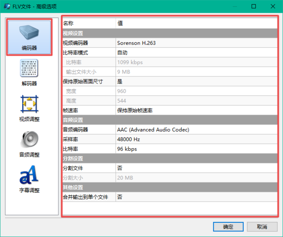Click the 确定 button

pyautogui.click(x=228, y=227)
